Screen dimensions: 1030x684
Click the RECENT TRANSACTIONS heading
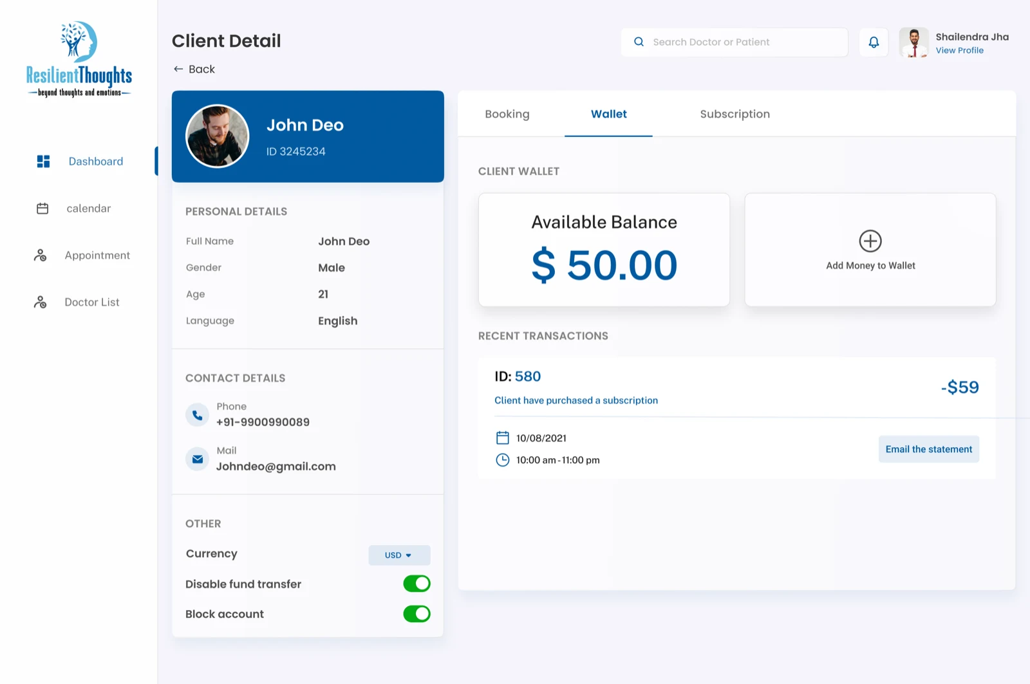tap(543, 336)
